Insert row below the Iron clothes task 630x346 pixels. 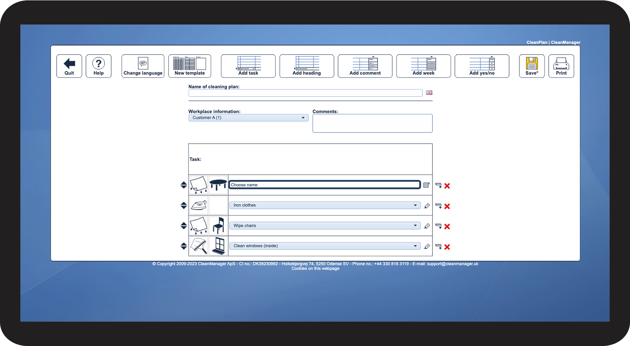coord(439,206)
